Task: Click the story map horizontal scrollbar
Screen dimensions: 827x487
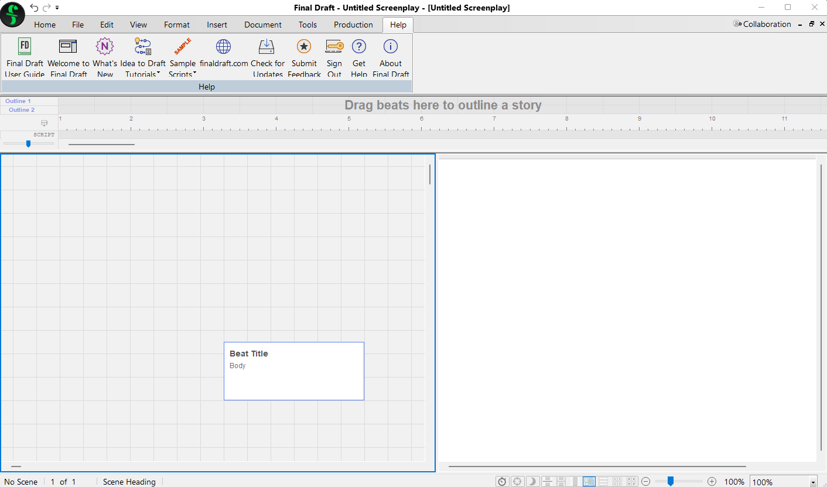Action: 101,144
